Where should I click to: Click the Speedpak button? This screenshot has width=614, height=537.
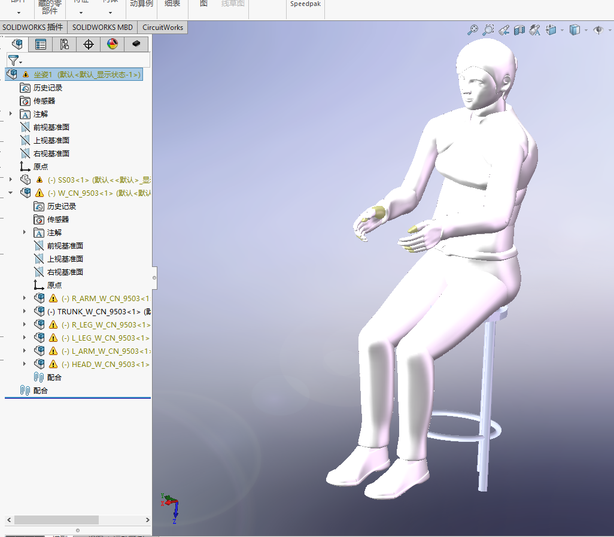pos(305,4)
